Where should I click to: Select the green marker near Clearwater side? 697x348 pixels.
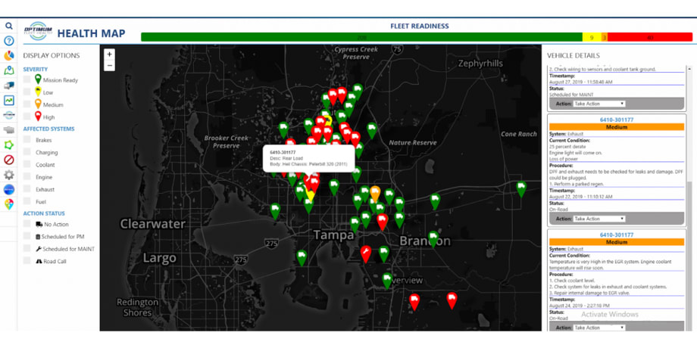(275, 211)
